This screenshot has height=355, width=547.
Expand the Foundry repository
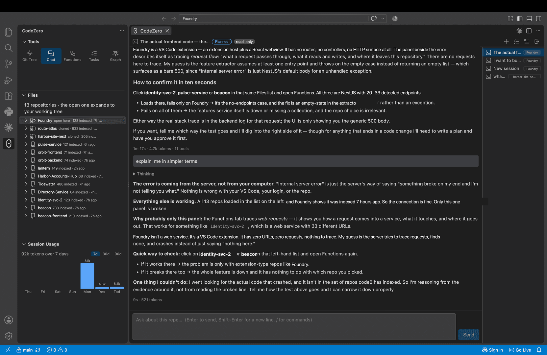pos(26,121)
